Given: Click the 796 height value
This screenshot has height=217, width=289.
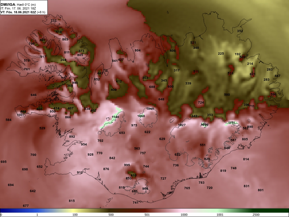Looking at the screenshot, I should pos(32,44).
